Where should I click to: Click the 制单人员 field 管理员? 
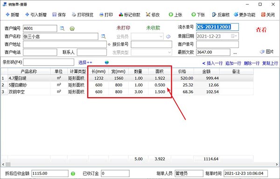tap(189, 173)
